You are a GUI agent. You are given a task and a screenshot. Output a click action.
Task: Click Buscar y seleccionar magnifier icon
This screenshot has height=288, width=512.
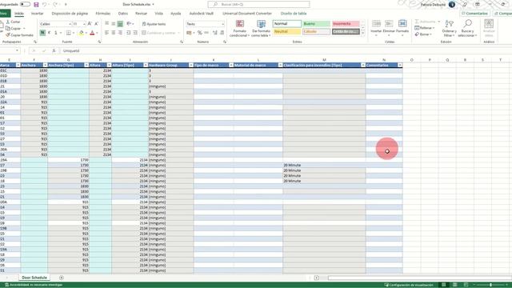[x=467, y=23]
